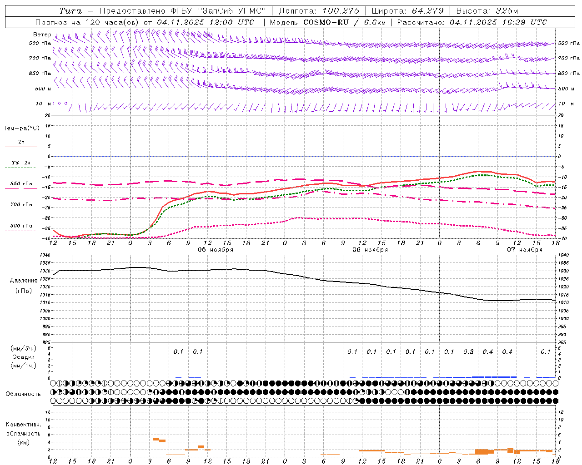Select the "Модель COSMO-RU / 6.6км" text
582x465 pixels.
tap(327, 22)
